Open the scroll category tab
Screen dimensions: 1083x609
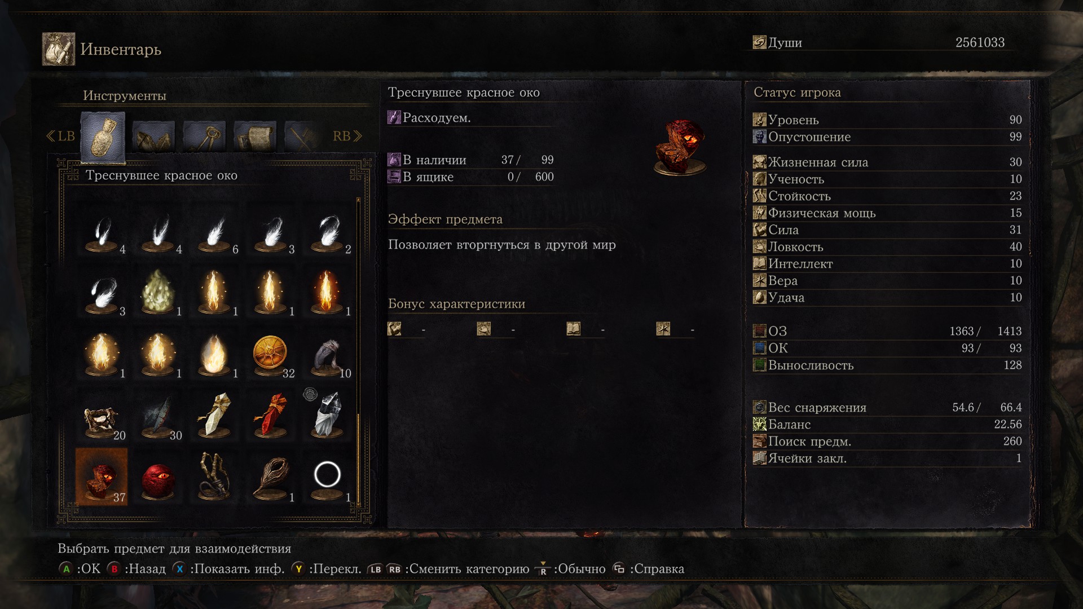255,136
